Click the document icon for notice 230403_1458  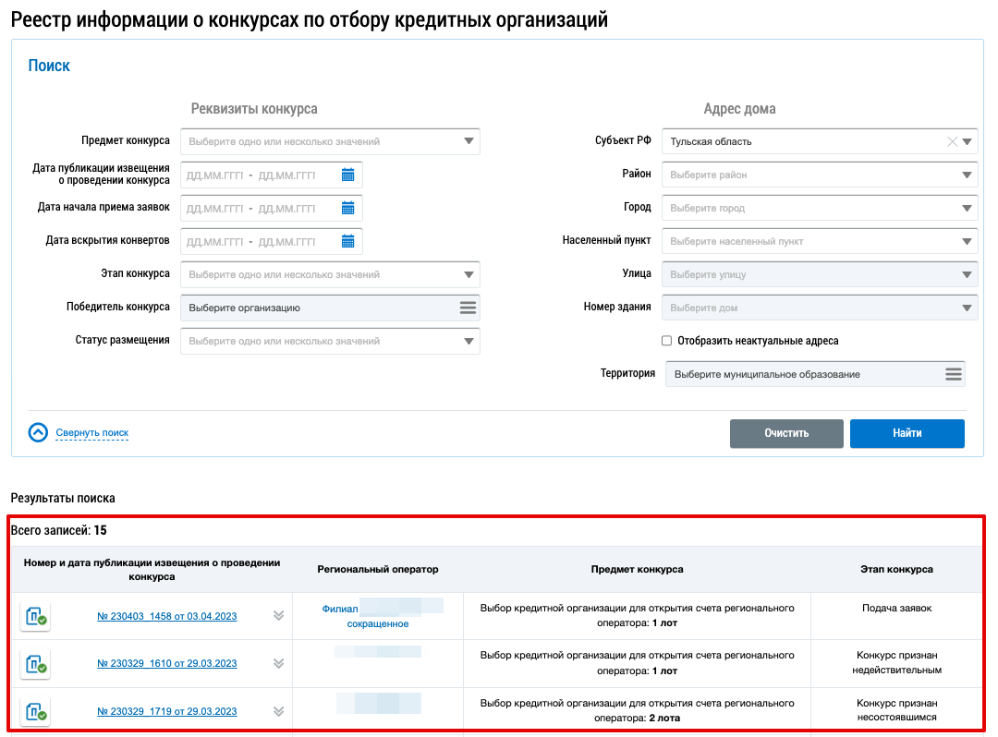35,616
